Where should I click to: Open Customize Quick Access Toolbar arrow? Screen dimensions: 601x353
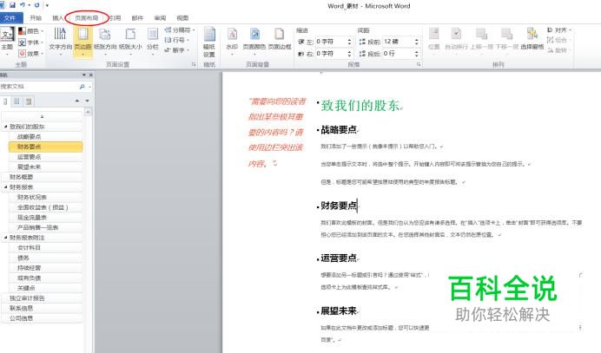point(47,5)
